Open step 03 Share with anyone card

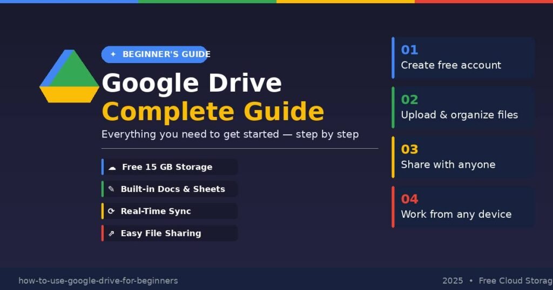coord(463,157)
